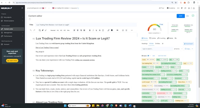
Task: Select the black pen marker tool
Action: point(43,30)
